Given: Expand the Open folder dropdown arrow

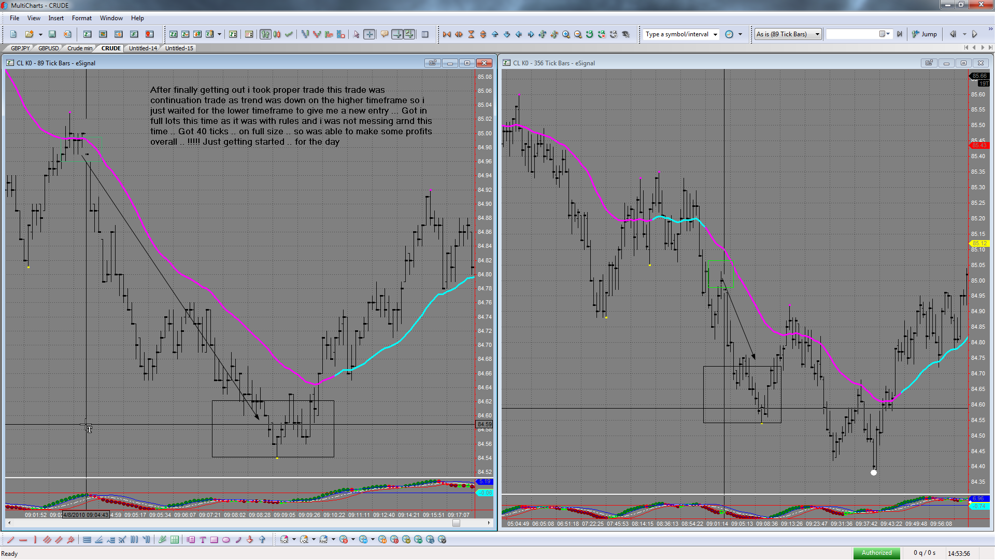Looking at the screenshot, I should [40, 34].
